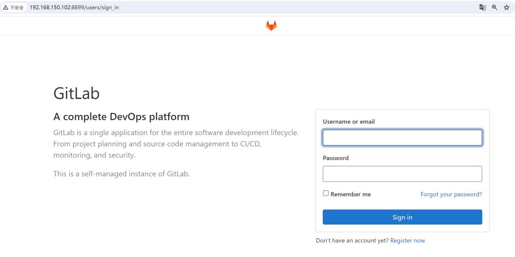Bookmark this page with the star icon
Screen dimensions: 515x257
coord(506,8)
